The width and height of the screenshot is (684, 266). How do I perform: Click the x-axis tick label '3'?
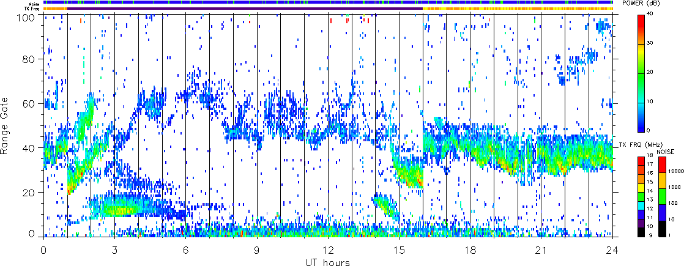pos(115,250)
